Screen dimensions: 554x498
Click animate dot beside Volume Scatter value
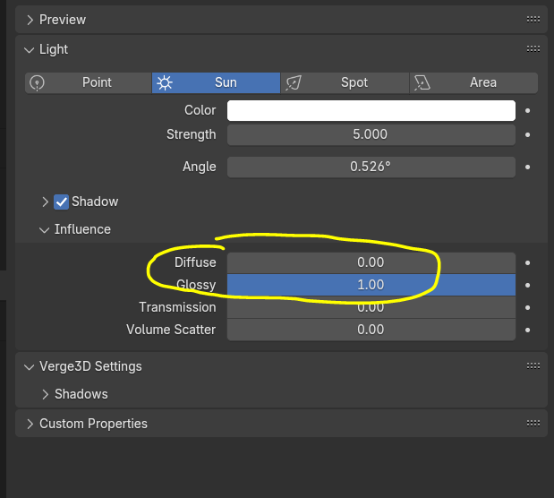[x=527, y=330]
